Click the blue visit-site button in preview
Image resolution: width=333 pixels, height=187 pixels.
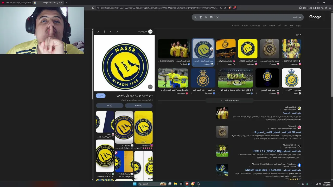tap(100, 96)
